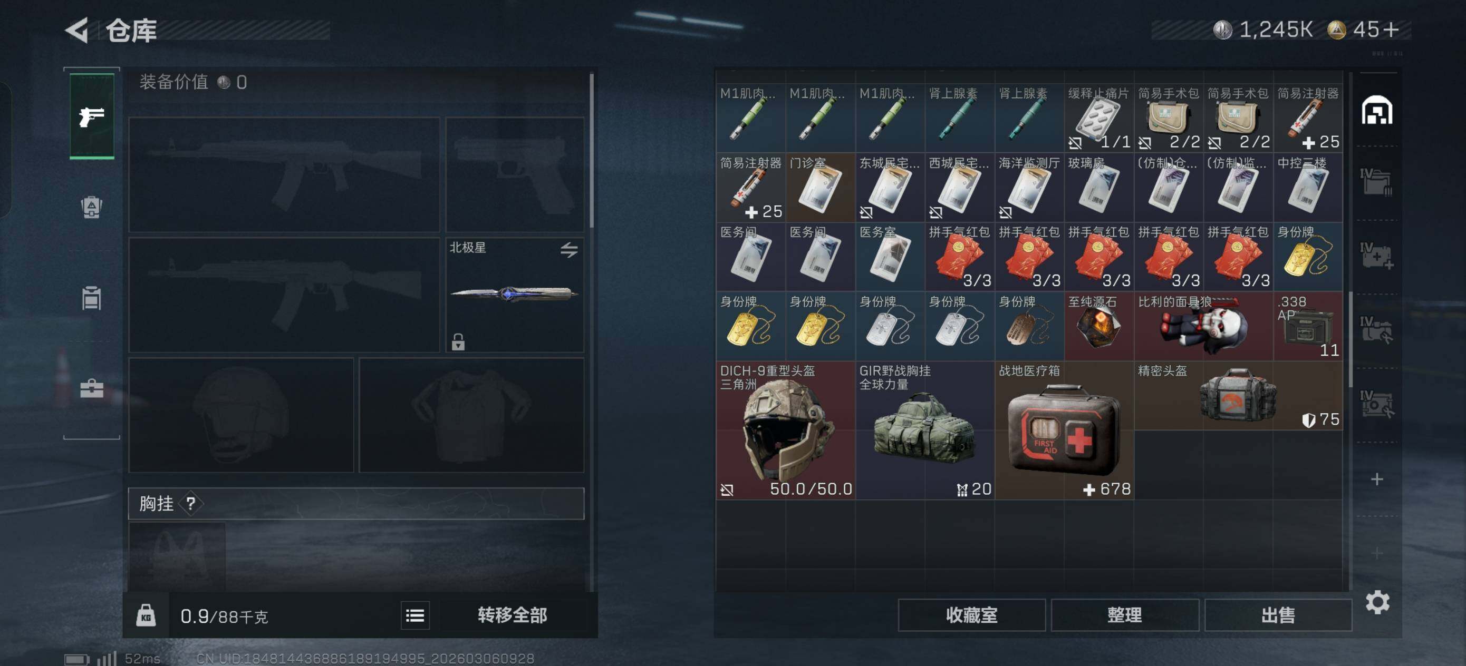This screenshot has width=1466, height=666.
Task: Swap the 北极星 melee weapon via arrows icon
Action: click(x=568, y=249)
